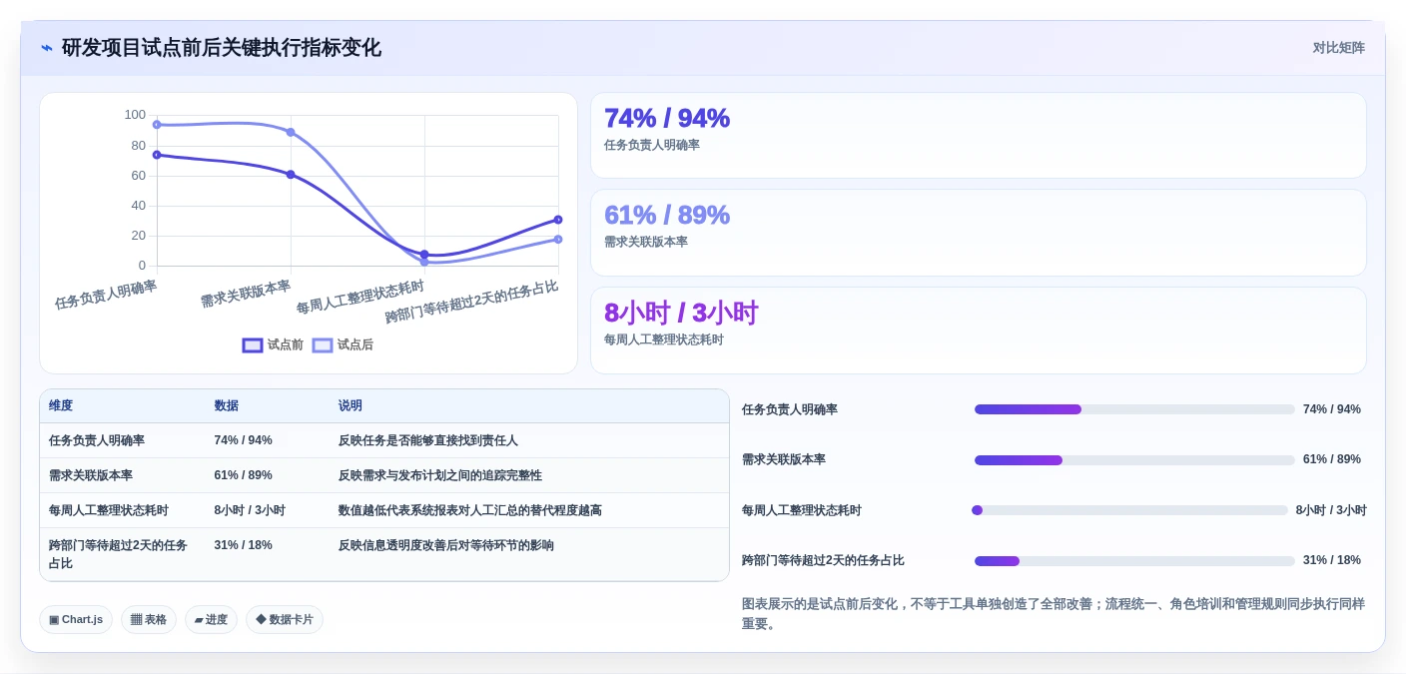Click the 数据 column header

coord(226,406)
